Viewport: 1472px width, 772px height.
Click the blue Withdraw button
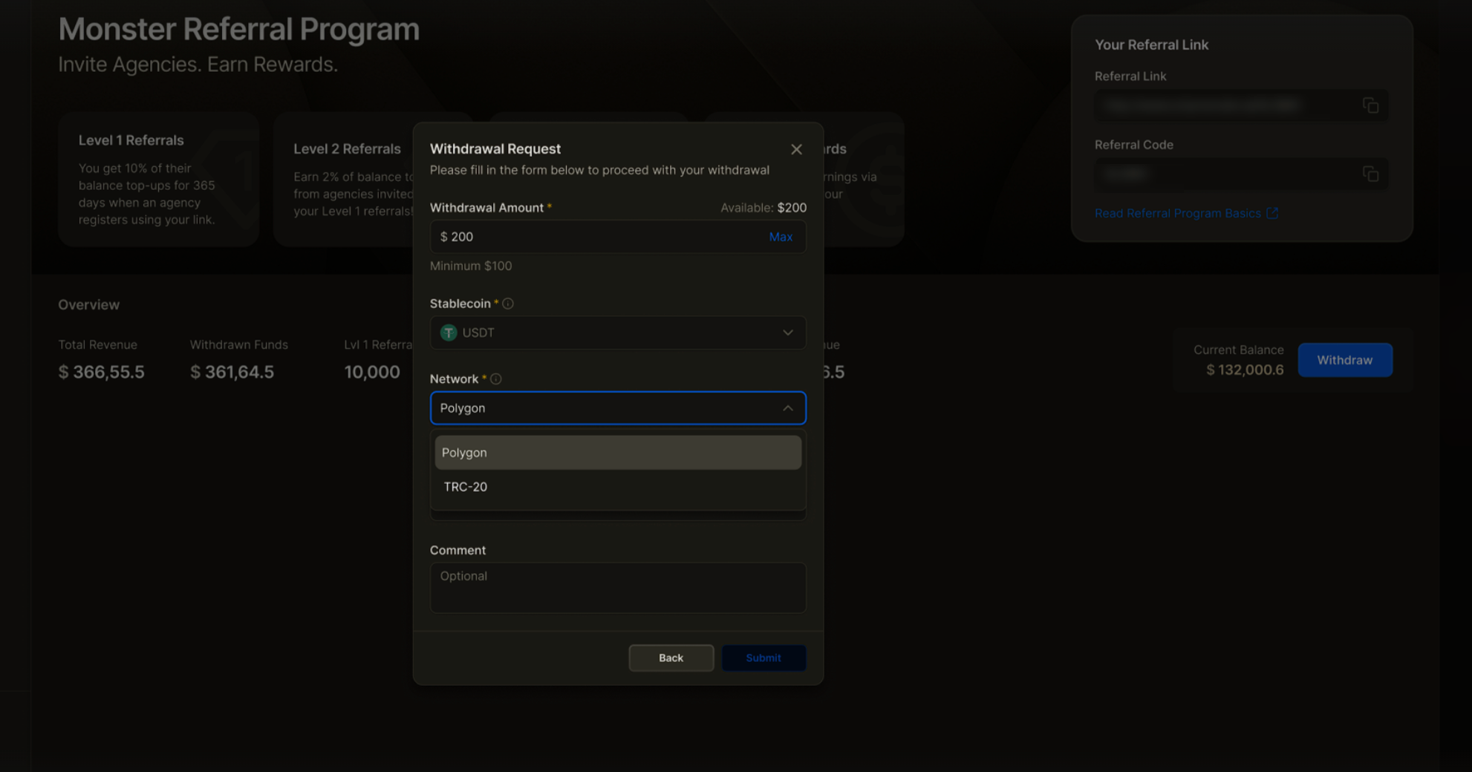[1344, 360]
